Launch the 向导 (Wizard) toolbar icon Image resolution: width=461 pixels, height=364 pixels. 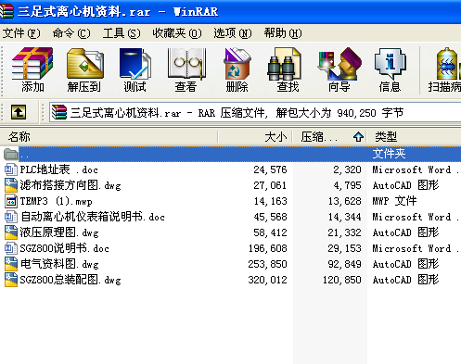[x=339, y=64]
